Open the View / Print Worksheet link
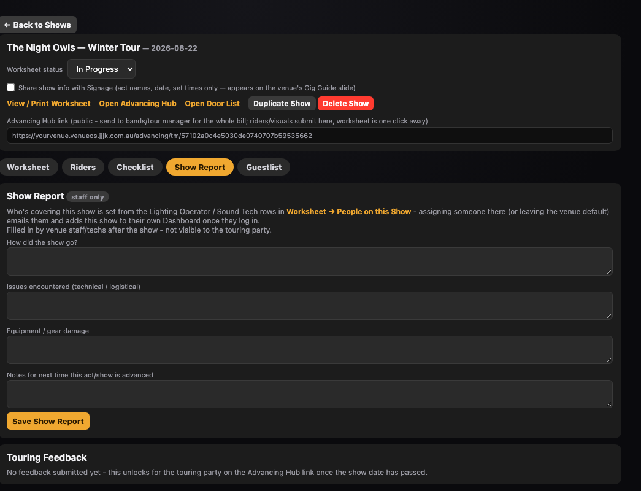 tap(48, 104)
